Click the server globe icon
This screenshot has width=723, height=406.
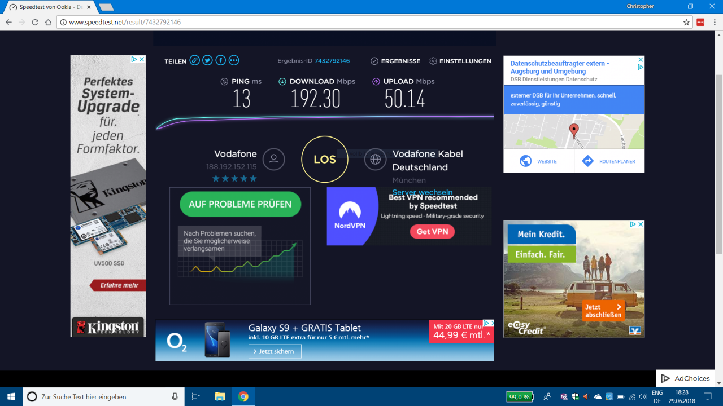pos(375,160)
